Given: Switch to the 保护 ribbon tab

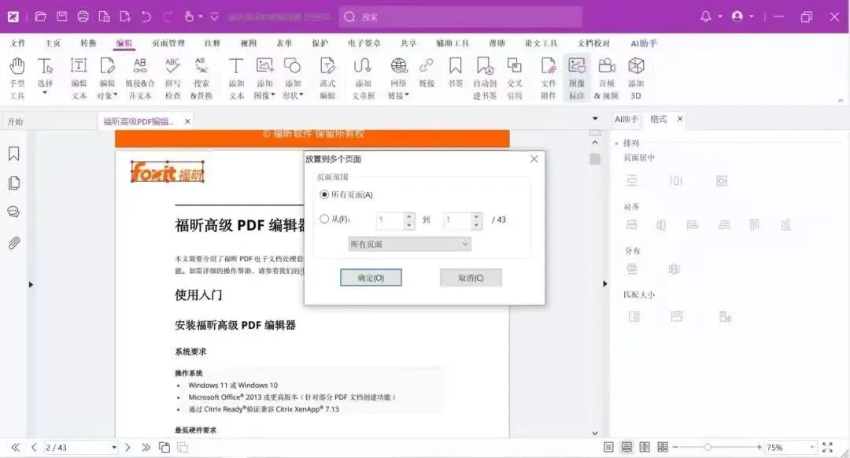Looking at the screenshot, I should tap(320, 43).
